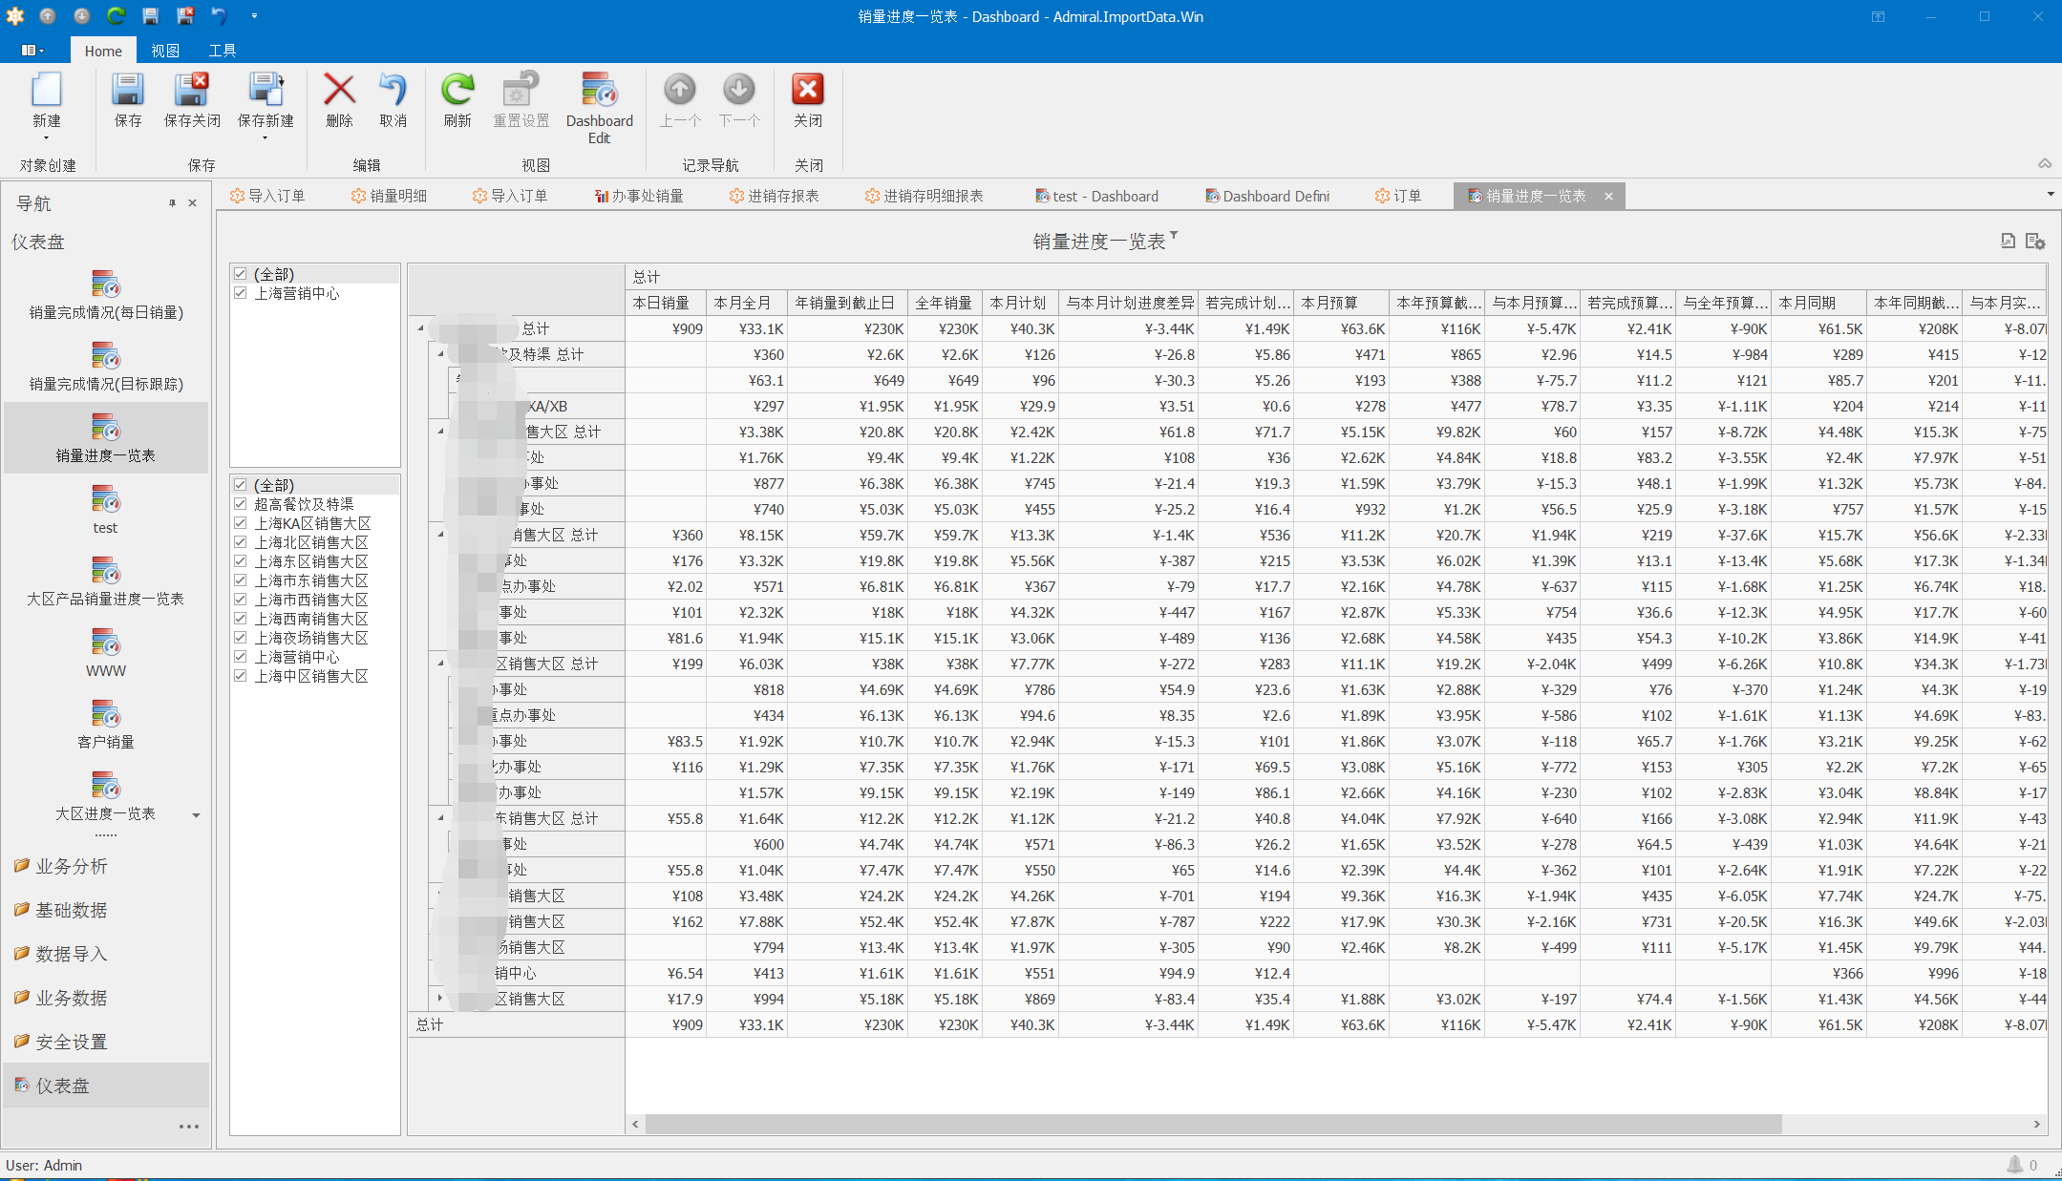This screenshot has height=1181, width=2062.
Task: Click the dashboard export icon at top right
Action: tap(2008, 241)
